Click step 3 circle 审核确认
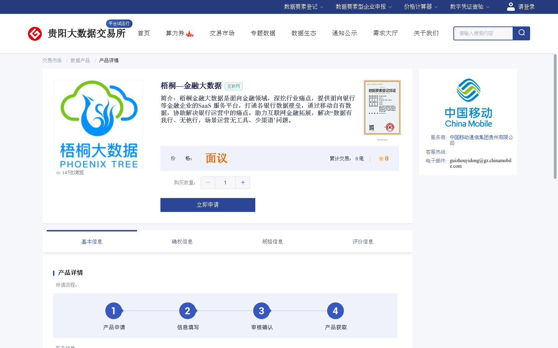 (x=262, y=311)
